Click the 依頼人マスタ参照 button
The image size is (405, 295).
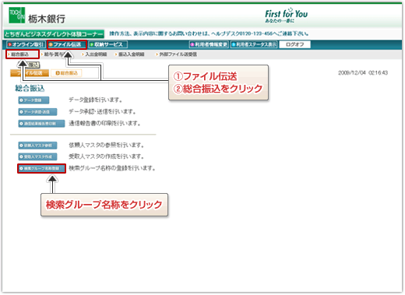pyautogui.click(x=37, y=146)
